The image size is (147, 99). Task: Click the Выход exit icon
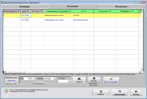136,91
